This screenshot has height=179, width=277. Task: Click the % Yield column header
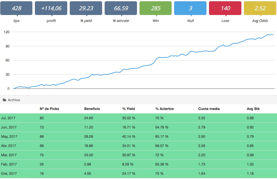click(129, 109)
